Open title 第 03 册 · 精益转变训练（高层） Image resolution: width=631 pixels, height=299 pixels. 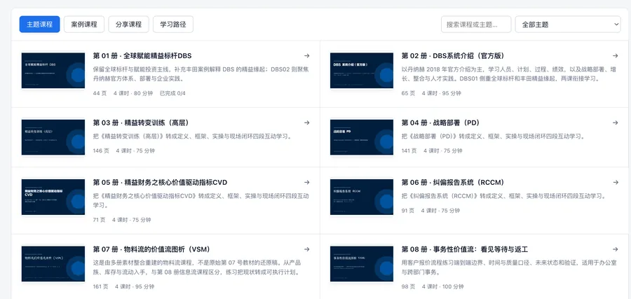tap(141, 123)
